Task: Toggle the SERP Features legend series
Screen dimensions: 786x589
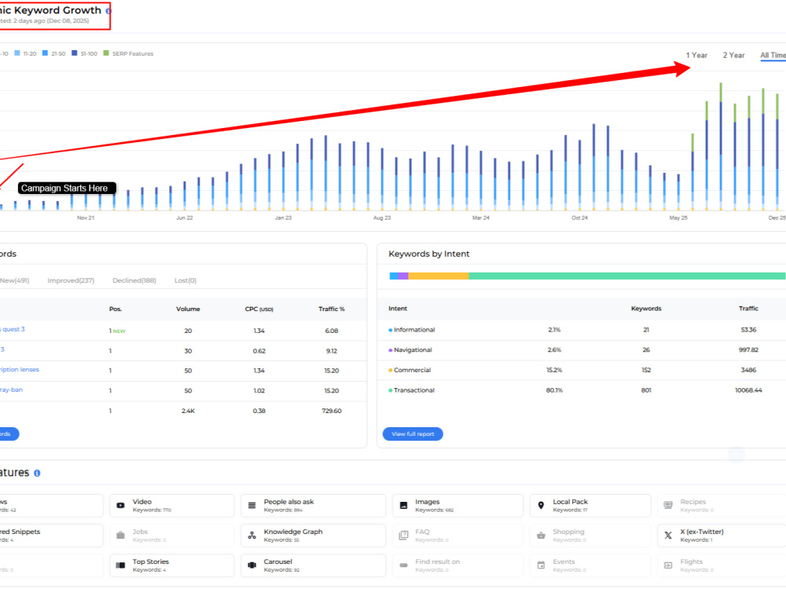Action: [x=128, y=53]
